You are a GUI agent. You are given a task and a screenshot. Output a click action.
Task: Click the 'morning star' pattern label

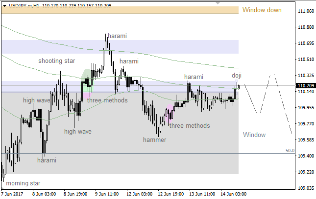tap(23, 183)
